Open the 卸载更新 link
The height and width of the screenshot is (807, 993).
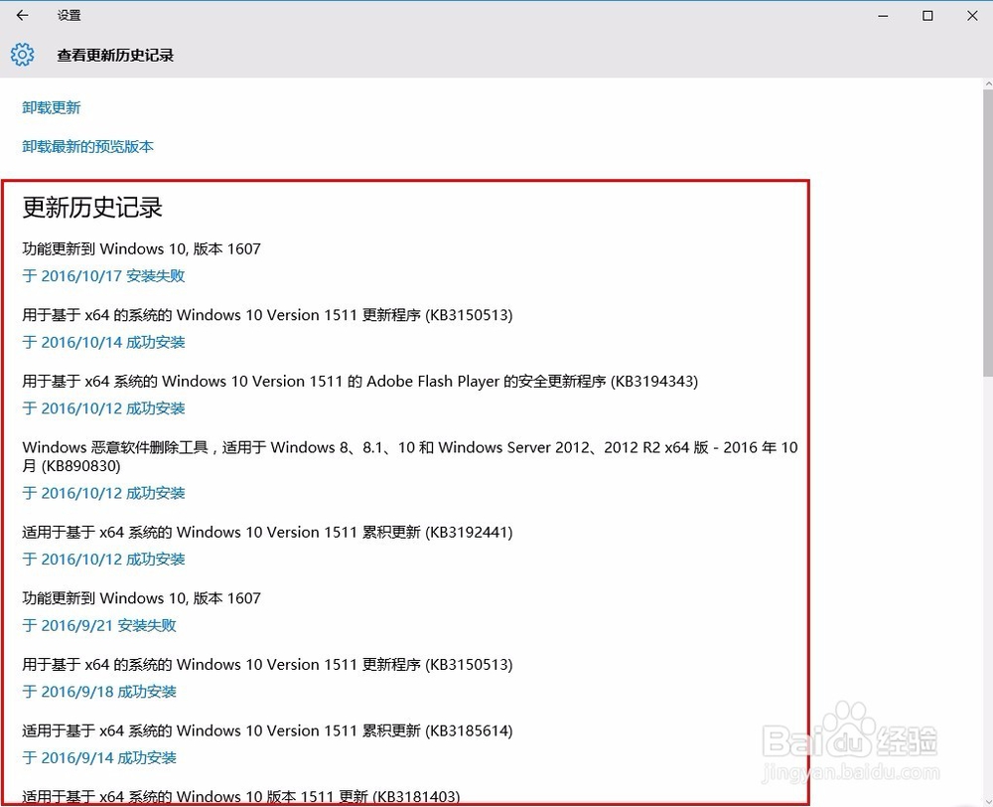[52, 107]
